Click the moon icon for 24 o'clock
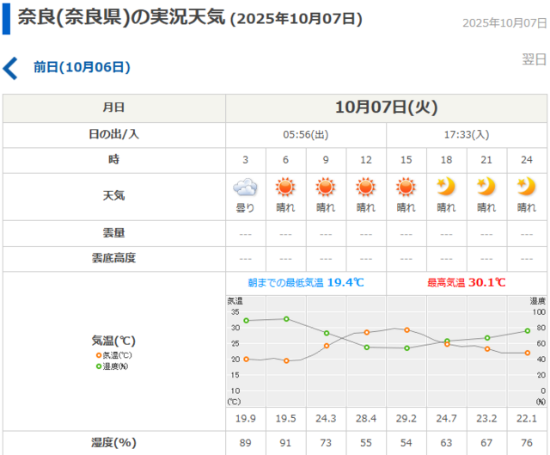Image resolution: width=550 pixels, height=455 pixels. (x=526, y=187)
